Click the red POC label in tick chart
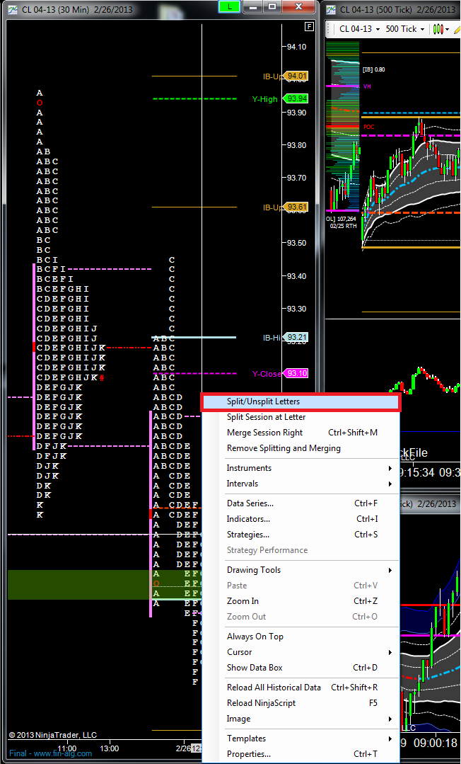 point(369,127)
